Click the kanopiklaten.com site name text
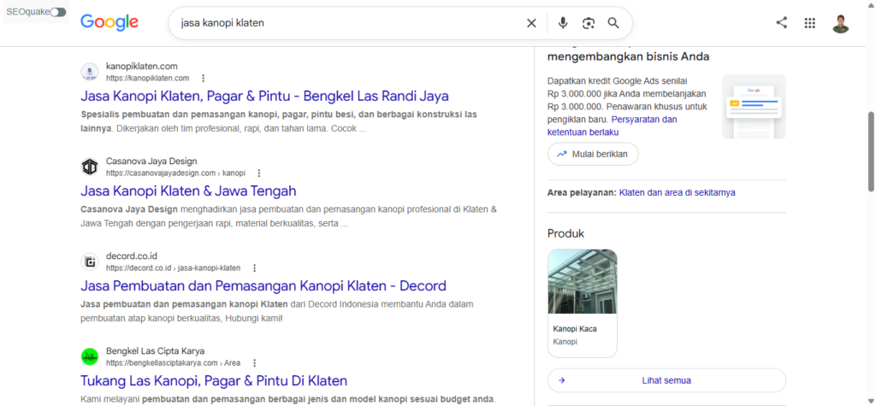Viewport: 876px width, 406px height. [x=142, y=67]
